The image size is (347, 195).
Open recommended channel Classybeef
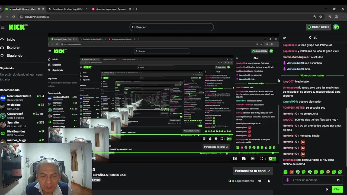[22, 116]
